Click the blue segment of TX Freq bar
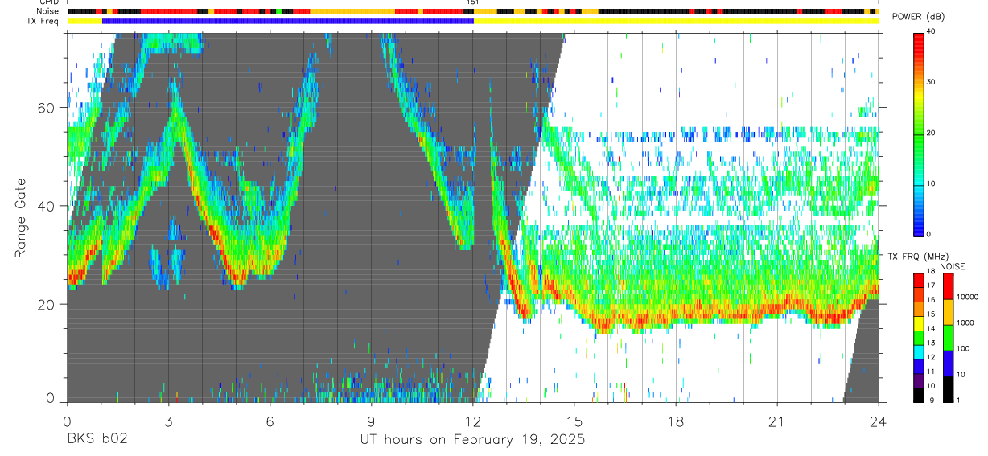This screenshot has width=988, height=456. pyautogui.click(x=288, y=21)
